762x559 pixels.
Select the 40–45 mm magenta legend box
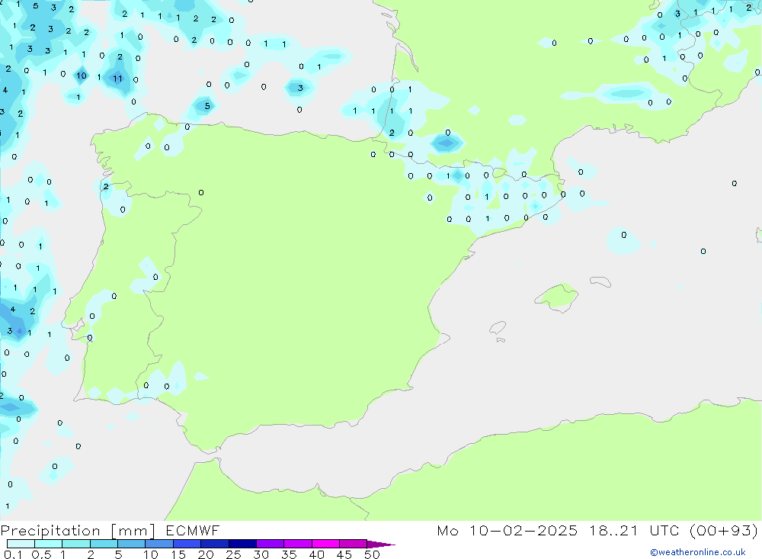point(325,544)
